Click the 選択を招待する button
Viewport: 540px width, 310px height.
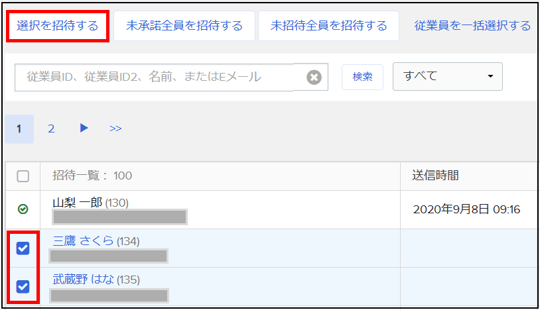point(58,26)
